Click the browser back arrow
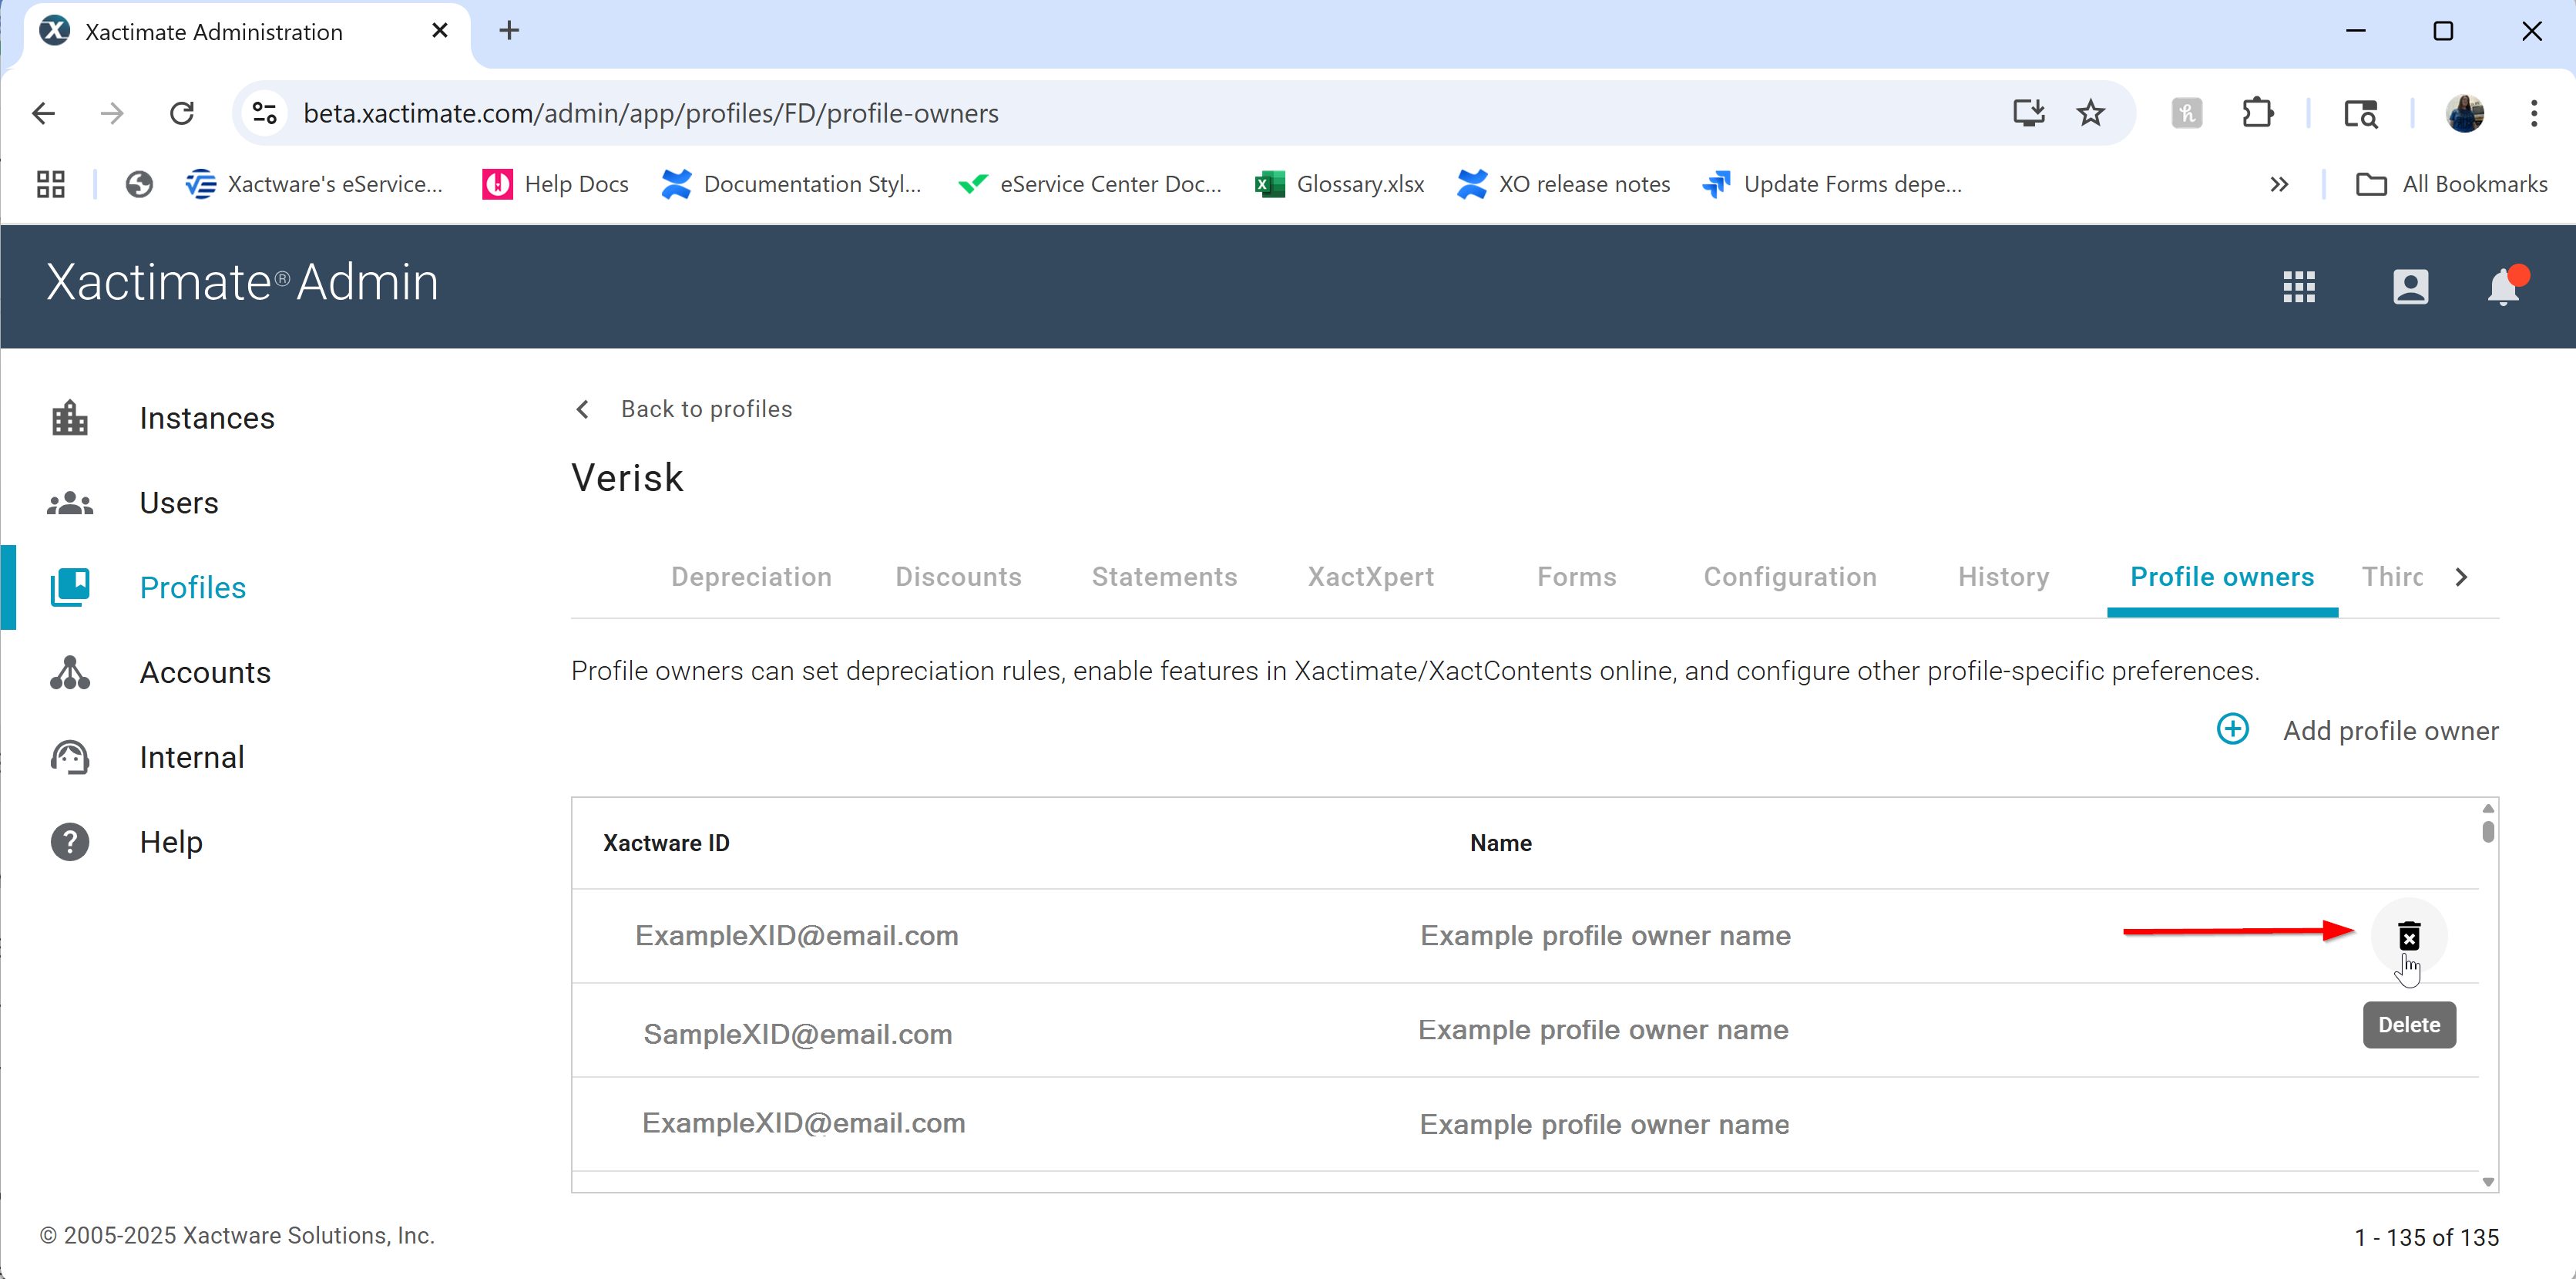 [43, 113]
